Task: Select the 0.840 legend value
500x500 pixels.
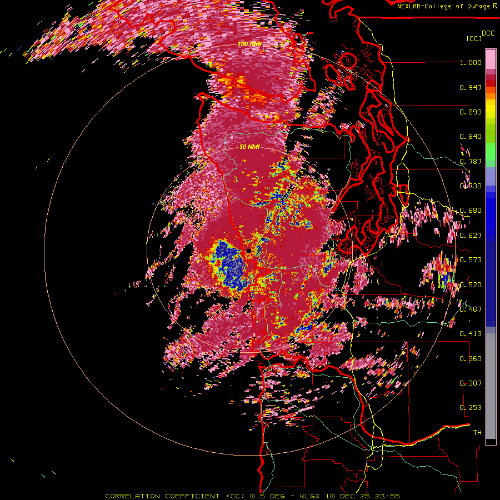Action: (x=471, y=137)
